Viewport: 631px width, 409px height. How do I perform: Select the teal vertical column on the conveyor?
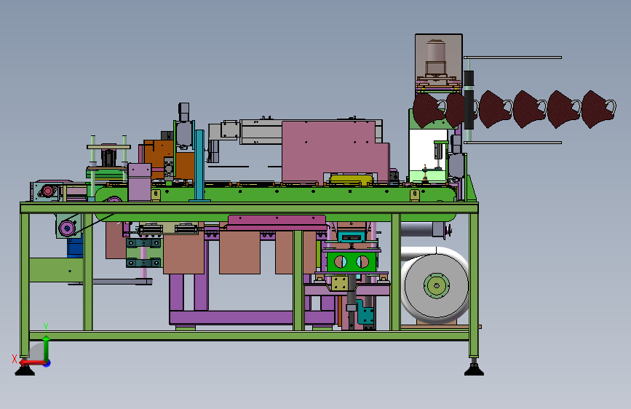click(199, 165)
